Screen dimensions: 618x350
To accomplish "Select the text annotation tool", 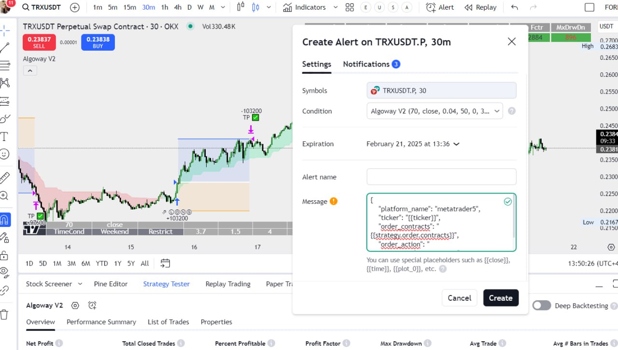I will point(5,137).
